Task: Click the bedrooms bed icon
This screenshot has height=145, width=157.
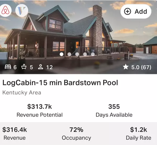Action: 8,67
